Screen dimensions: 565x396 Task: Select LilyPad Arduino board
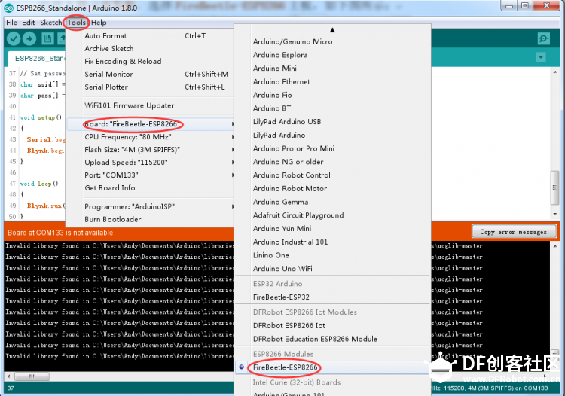click(x=332, y=135)
